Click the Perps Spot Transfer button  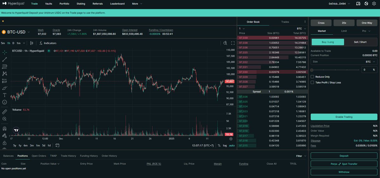344,164
